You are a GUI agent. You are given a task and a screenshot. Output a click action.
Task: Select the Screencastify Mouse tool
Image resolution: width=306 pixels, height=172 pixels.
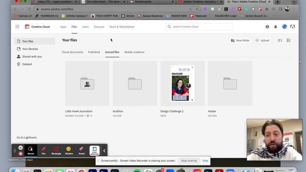point(31,150)
